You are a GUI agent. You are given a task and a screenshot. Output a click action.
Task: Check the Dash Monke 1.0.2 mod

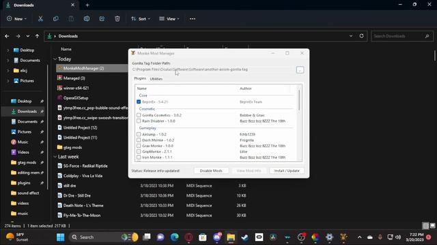139,140
